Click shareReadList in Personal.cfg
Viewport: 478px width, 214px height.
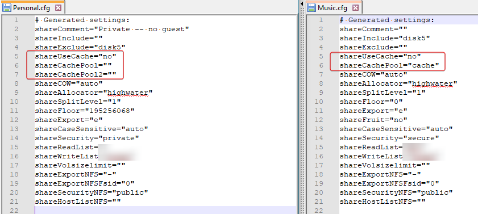pyautogui.click(x=66, y=147)
